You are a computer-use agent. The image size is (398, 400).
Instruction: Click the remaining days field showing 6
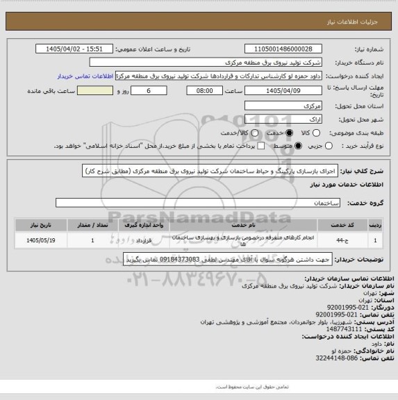pos(149,91)
